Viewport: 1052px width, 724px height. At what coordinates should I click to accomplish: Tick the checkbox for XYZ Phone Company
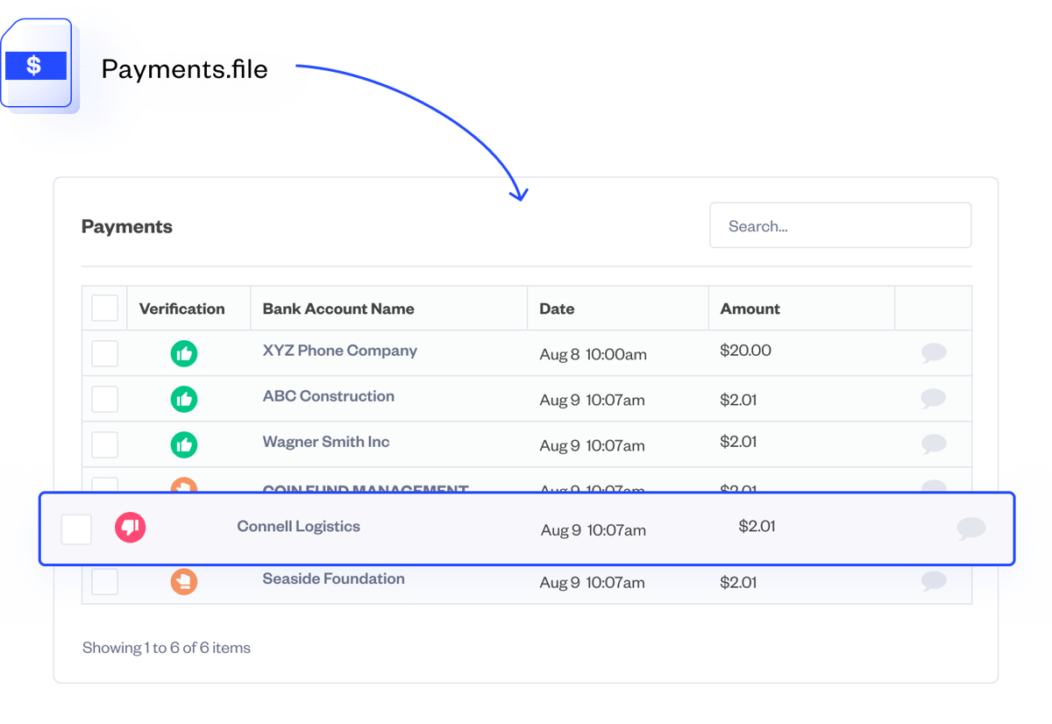click(104, 353)
